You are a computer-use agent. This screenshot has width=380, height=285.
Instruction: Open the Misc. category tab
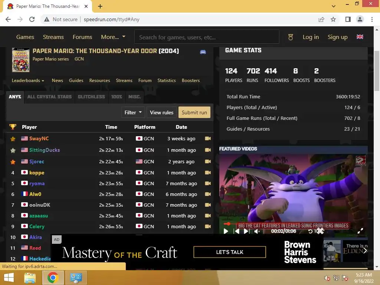134,97
